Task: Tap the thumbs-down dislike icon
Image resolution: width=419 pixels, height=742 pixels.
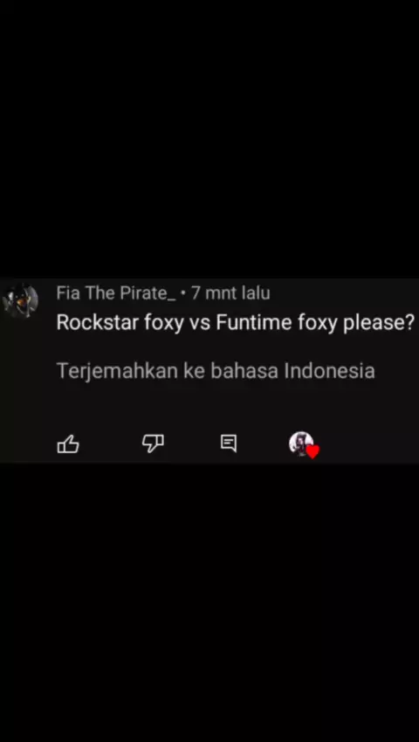Action: 153,443
